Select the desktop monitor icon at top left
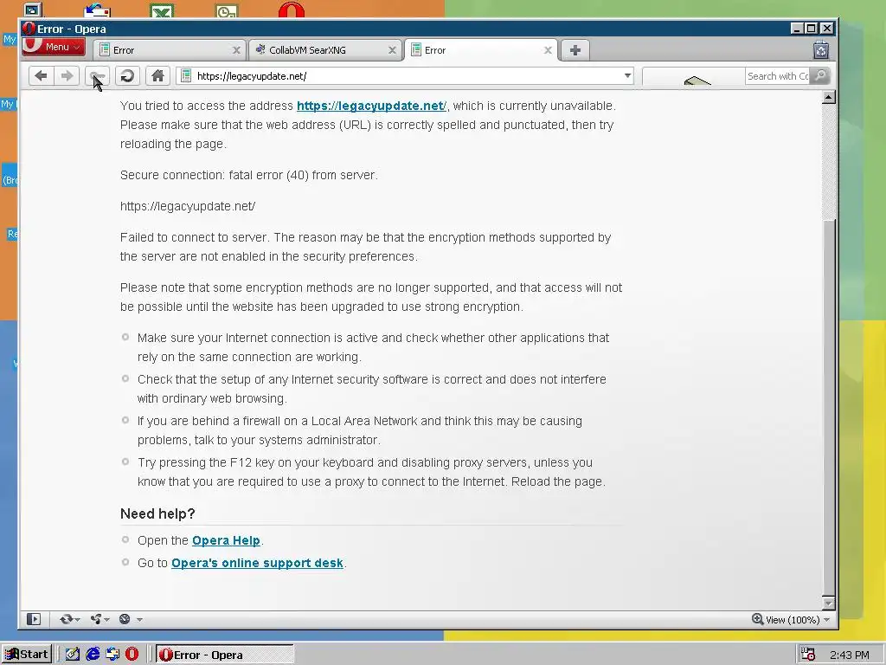The height and width of the screenshot is (665, 886). tap(33, 10)
